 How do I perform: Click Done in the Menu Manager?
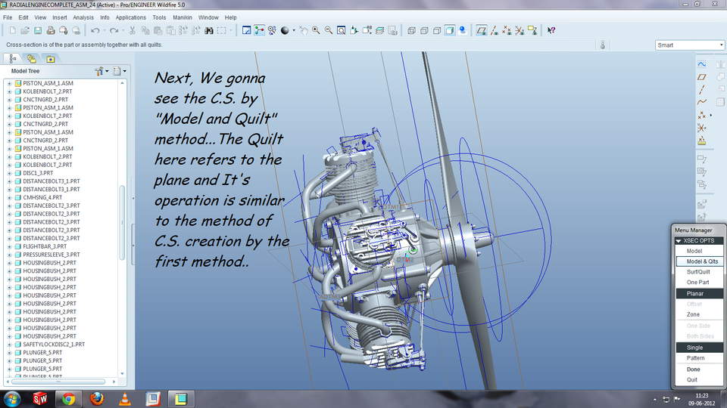click(x=694, y=369)
